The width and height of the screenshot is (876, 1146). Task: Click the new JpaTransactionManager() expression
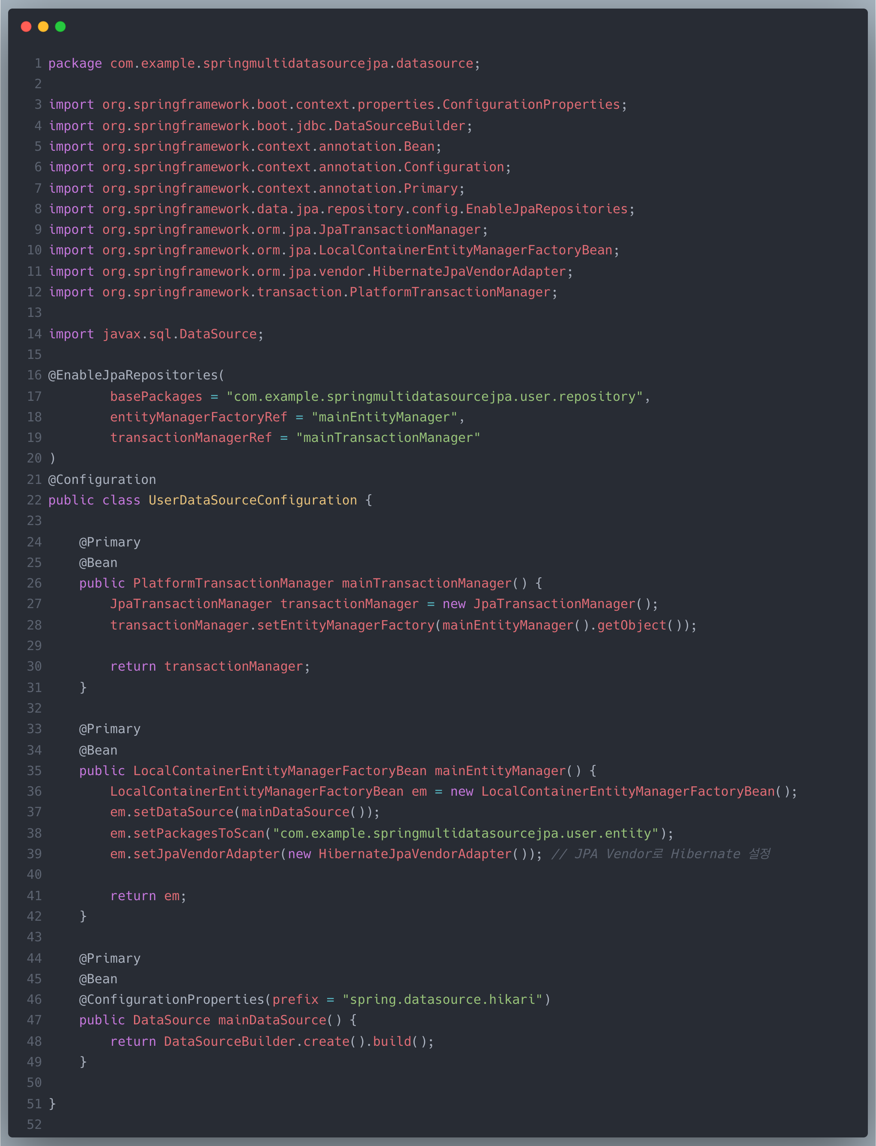coord(546,604)
